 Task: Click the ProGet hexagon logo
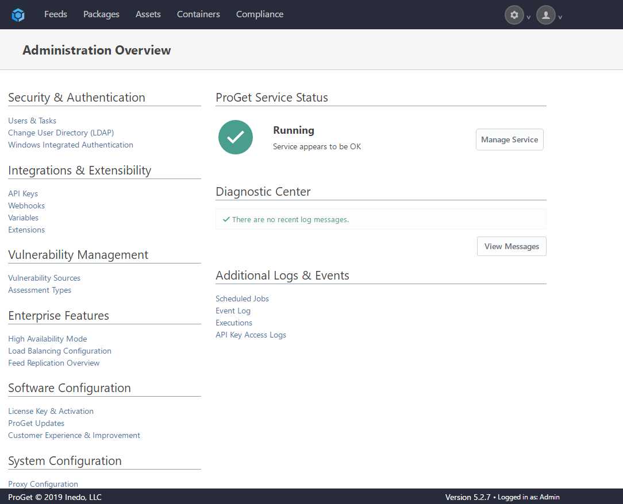[x=18, y=15]
